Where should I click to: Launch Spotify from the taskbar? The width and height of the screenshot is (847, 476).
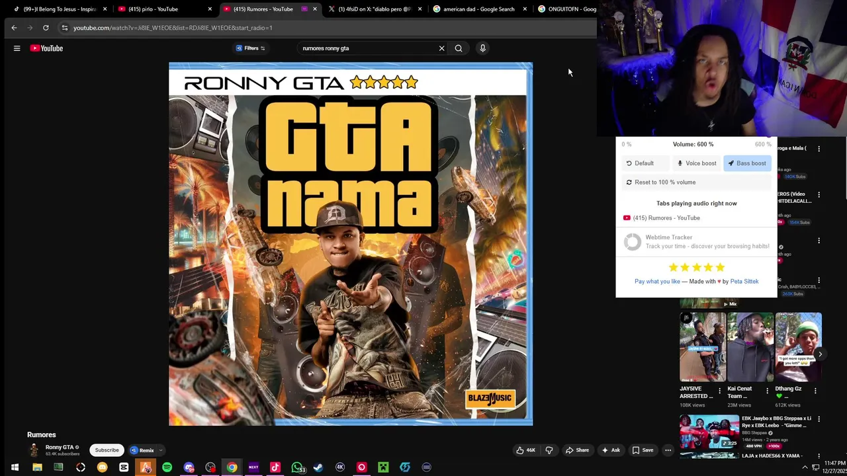click(x=167, y=467)
